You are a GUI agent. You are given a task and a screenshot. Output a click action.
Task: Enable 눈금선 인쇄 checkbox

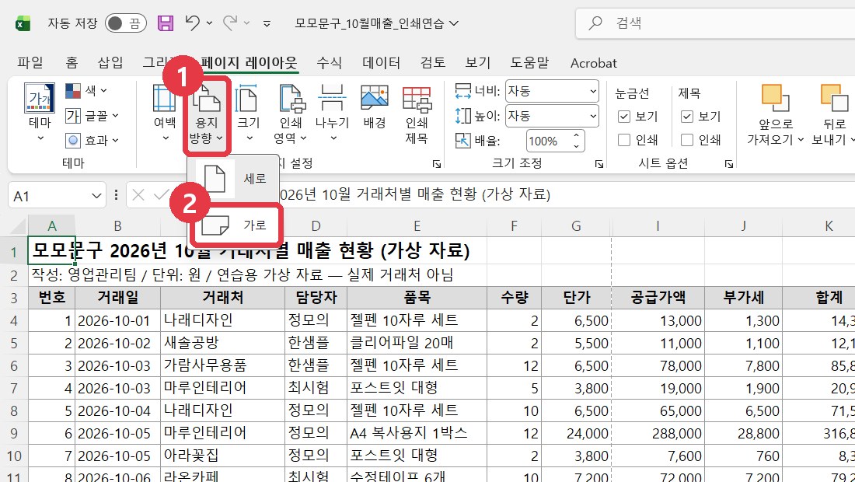(624, 140)
